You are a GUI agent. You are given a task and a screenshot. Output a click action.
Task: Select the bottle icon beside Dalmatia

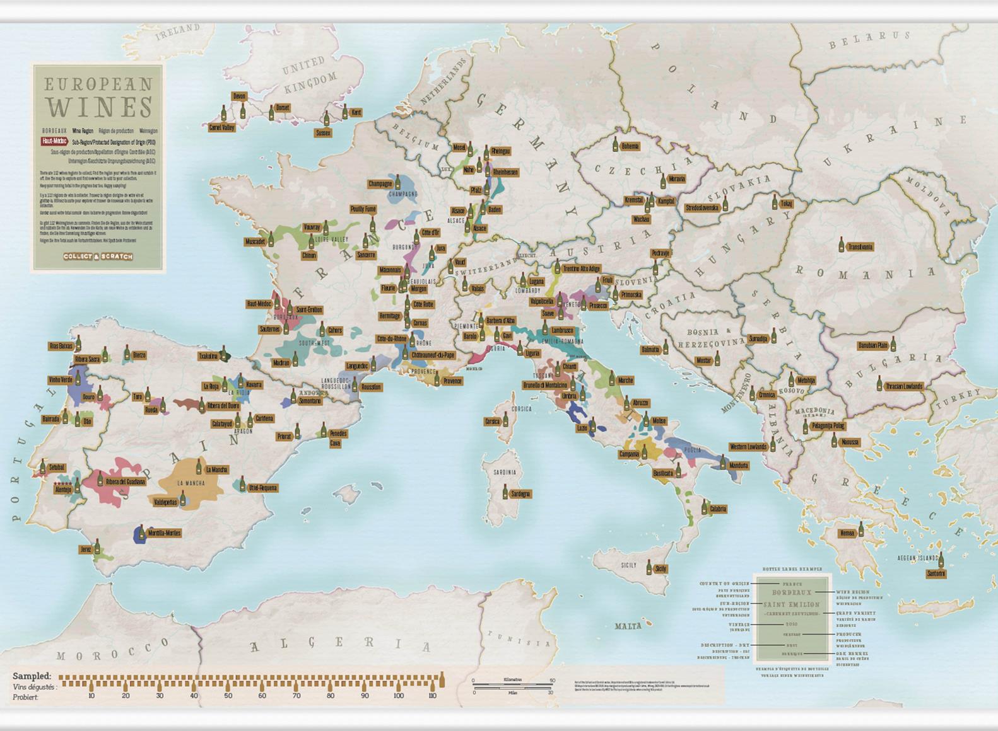(x=664, y=347)
